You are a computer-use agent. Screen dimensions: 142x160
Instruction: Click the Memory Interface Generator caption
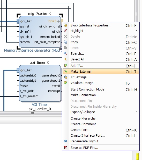point(33,50)
